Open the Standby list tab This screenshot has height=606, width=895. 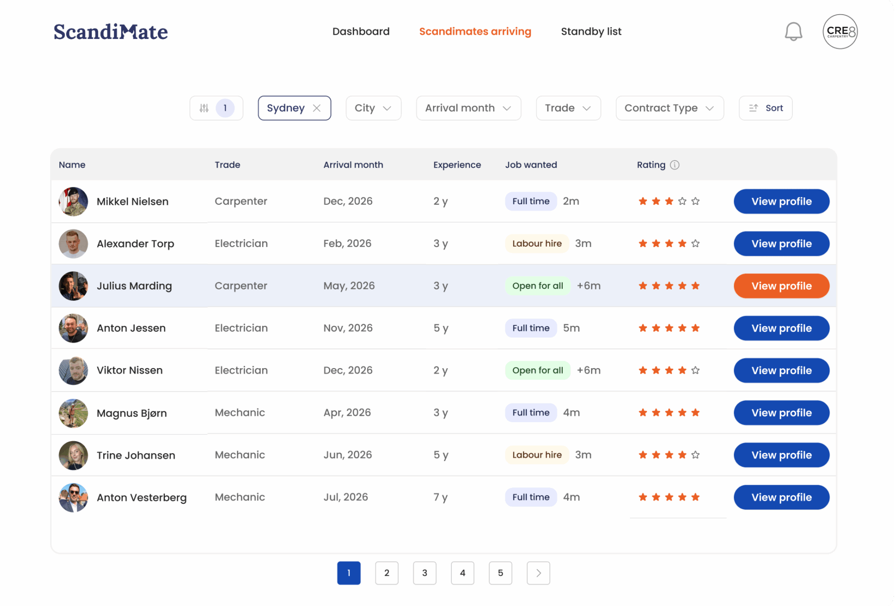pyautogui.click(x=591, y=32)
